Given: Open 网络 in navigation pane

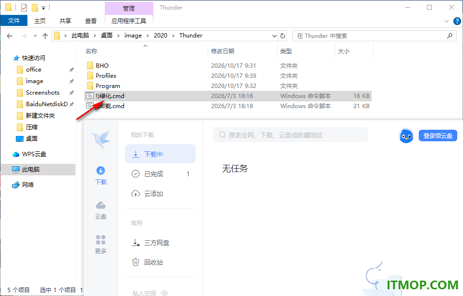Looking at the screenshot, I should (x=28, y=185).
